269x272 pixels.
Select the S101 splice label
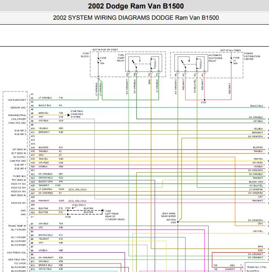point(68,208)
